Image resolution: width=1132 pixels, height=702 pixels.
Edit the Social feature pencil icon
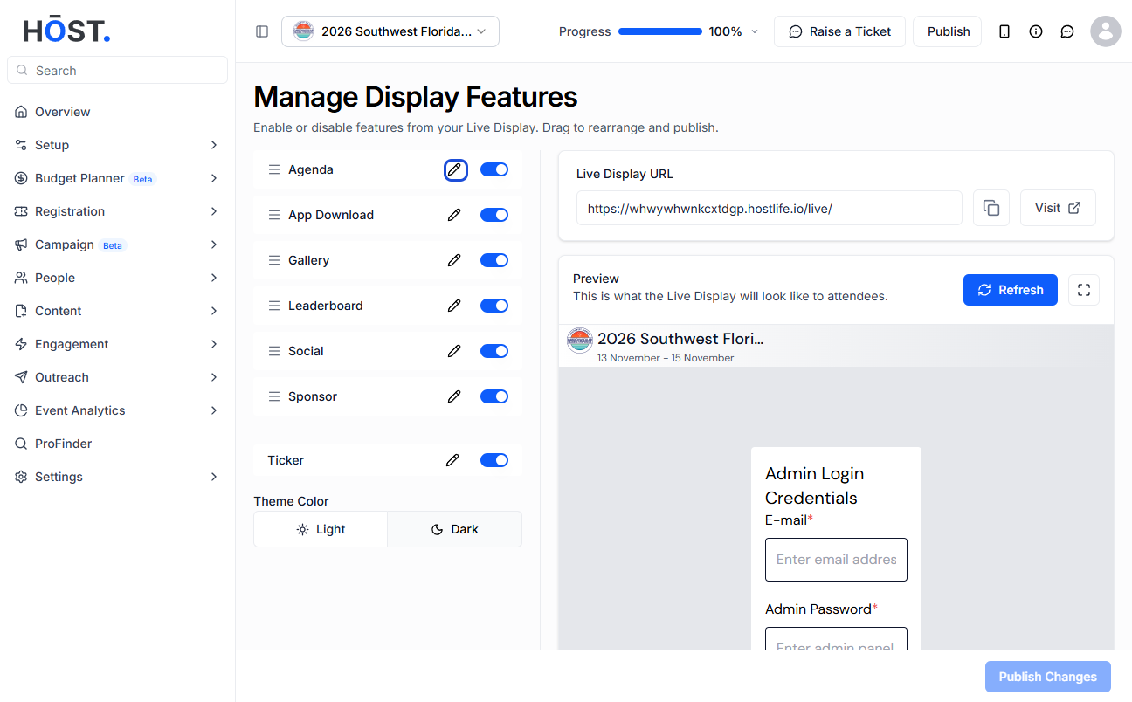[x=454, y=351]
